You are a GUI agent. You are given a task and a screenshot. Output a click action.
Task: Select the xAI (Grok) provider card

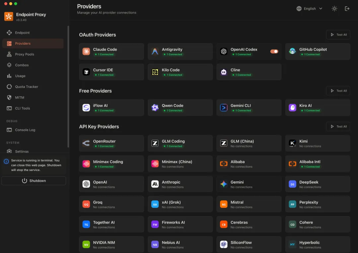click(180, 204)
